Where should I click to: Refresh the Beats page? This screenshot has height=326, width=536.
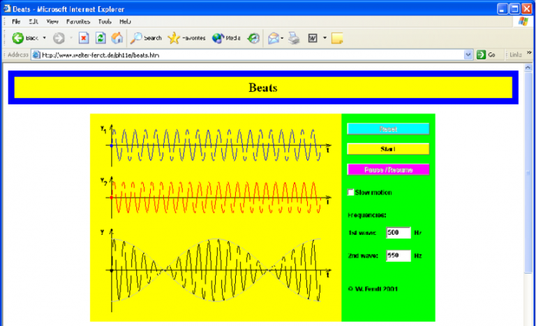tap(100, 38)
